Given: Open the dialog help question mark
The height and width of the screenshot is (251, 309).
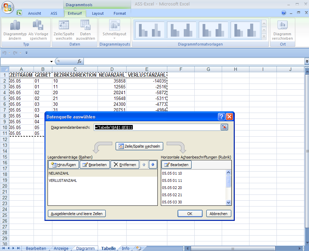Looking at the screenshot, I should 221,117.
